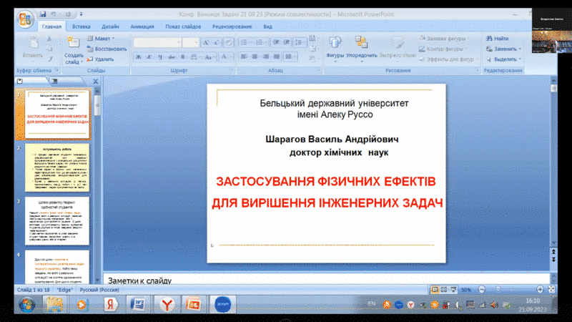Open the font name combo box
572x322 pixels.
click(x=157, y=43)
